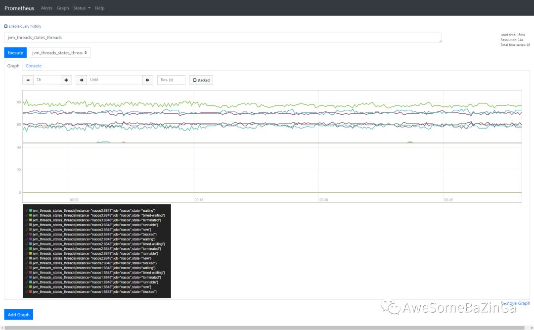Switch to the Console tab
This screenshot has height=330, width=534.
click(x=34, y=66)
